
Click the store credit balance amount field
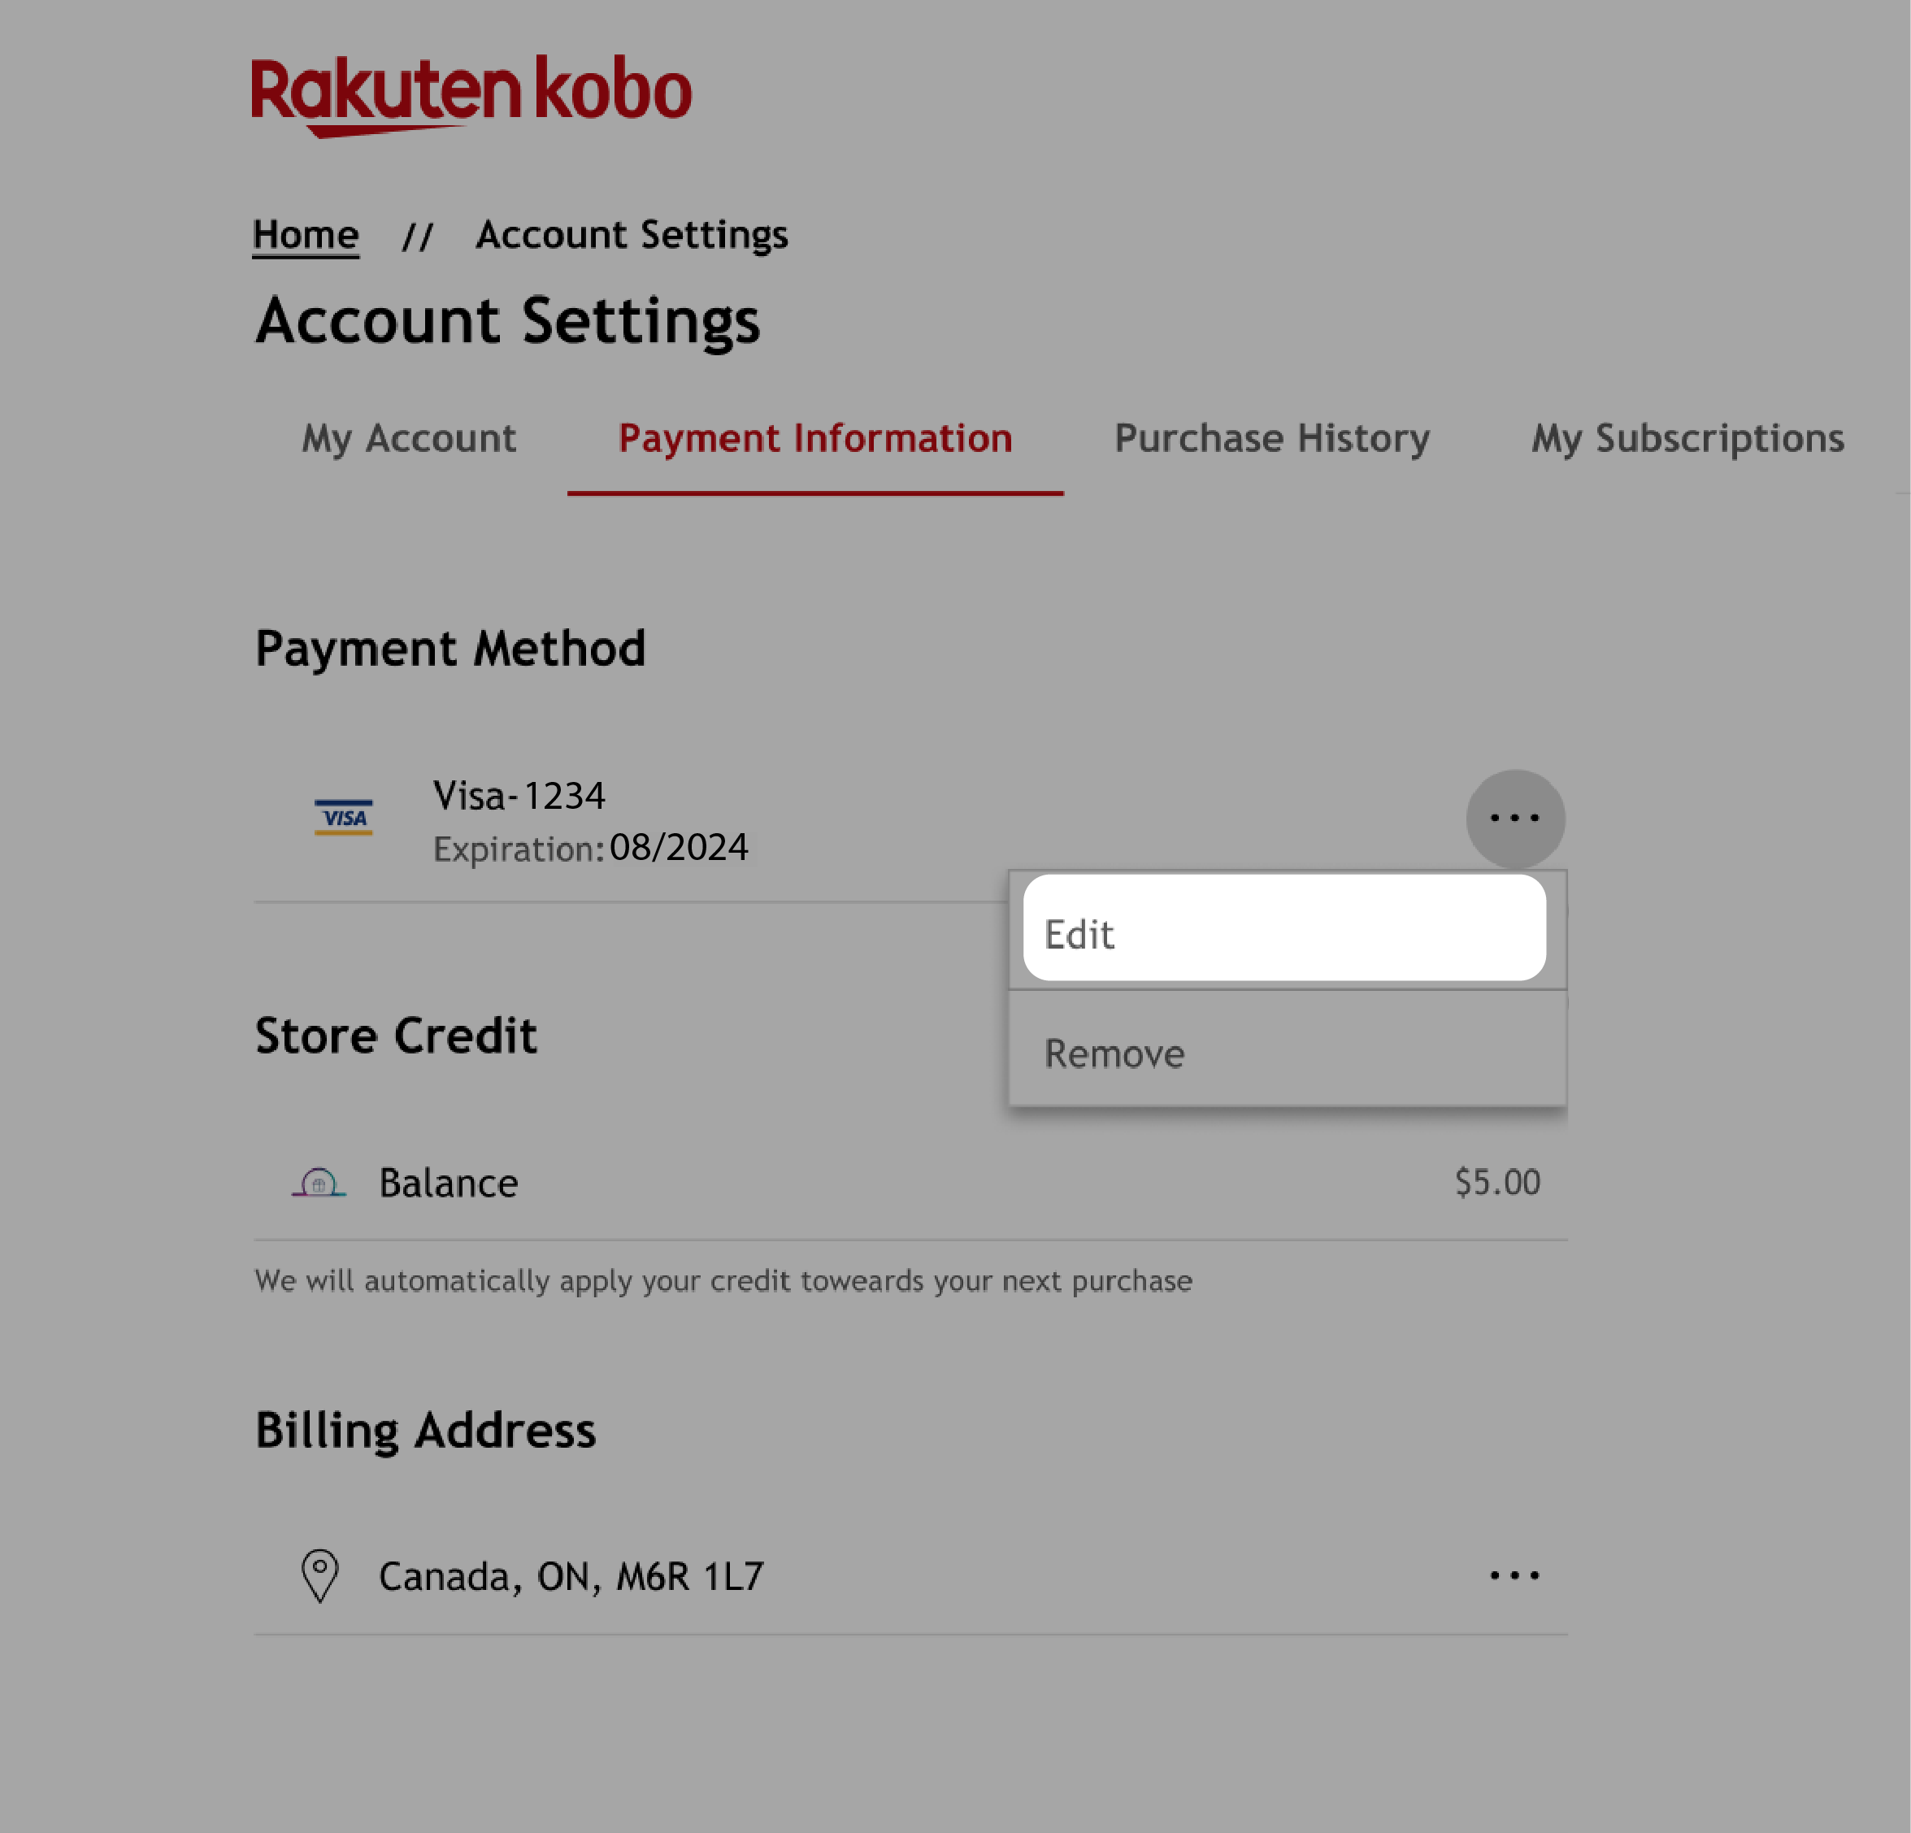(x=1496, y=1181)
